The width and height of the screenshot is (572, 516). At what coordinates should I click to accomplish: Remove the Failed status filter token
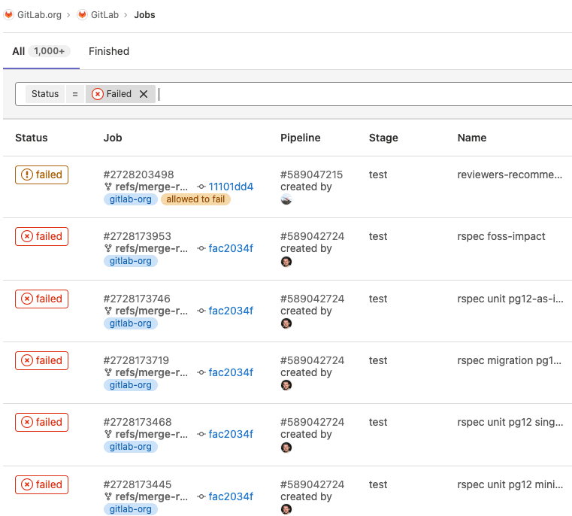(x=144, y=94)
